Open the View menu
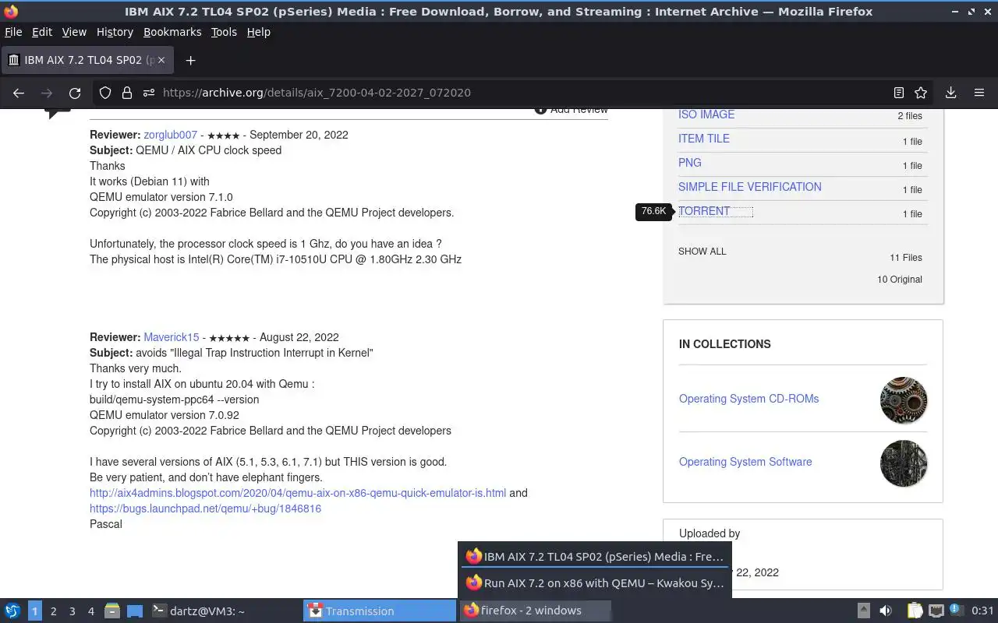 point(74,32)
